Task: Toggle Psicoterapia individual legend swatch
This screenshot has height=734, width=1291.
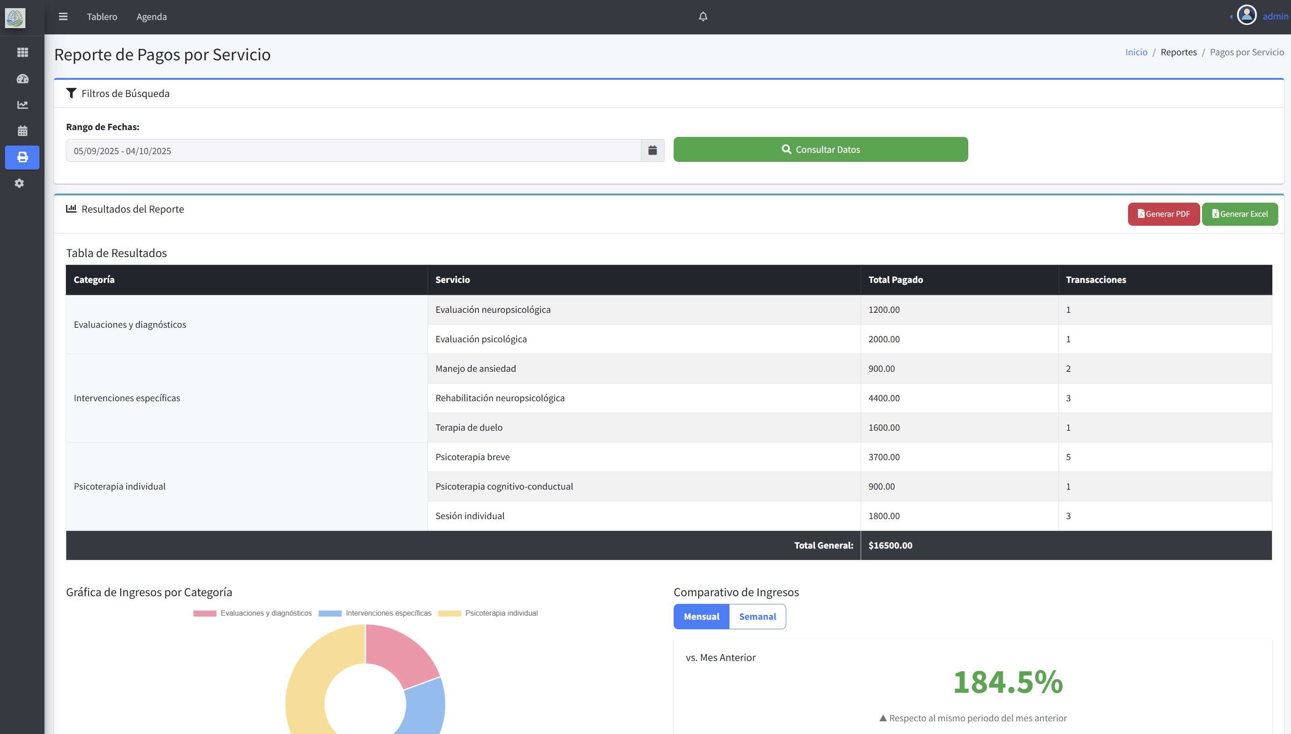Action: point(449,613)
